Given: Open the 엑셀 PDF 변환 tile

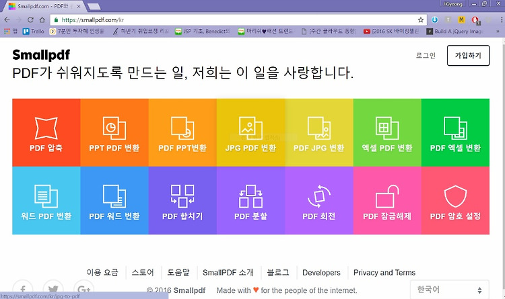Looking at the screenshot, I should click(x=387, y=132).
